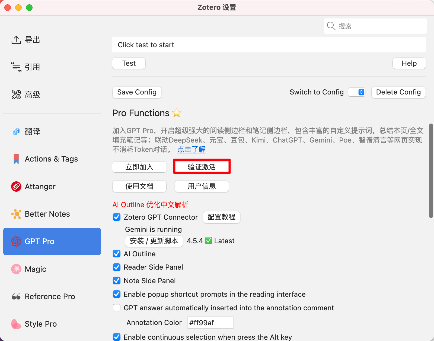Click the GPT Pro logo icon
The height and width of the screenshot is (341, 434).
16,241
